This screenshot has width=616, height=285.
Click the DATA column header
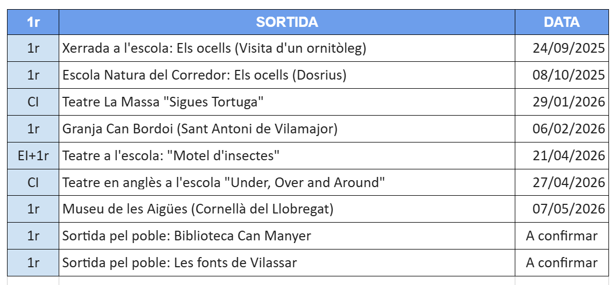point(561,22)
